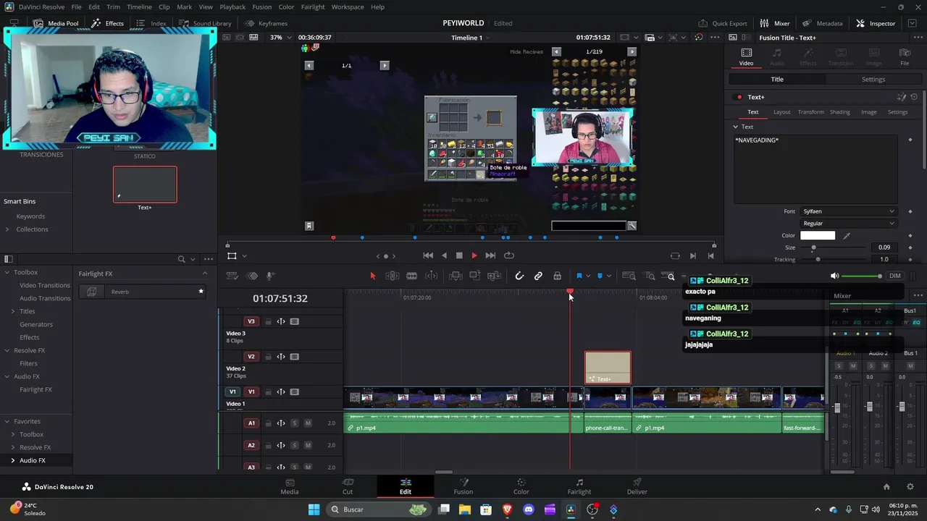Toggle Video 2 track enable filmstrip icon
The image size is (927, 521).
coord(295,357)
